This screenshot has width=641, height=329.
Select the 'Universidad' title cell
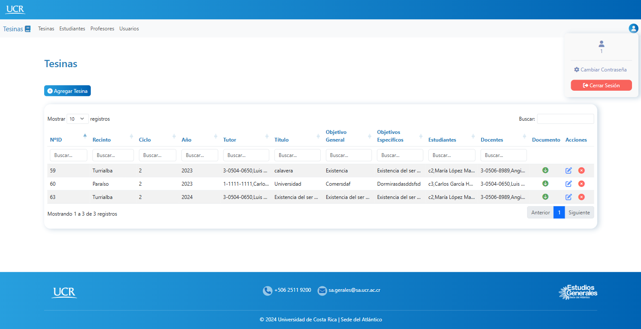pyautogui.click(x=298, y=184)
